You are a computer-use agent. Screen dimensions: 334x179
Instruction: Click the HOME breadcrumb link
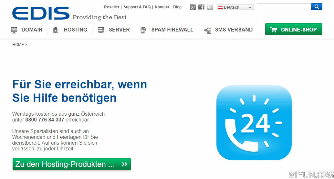(x=18, y=45)
